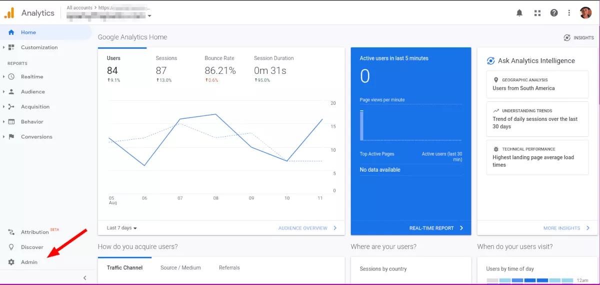Expand the Realtime reports arrow
The width and height of the screenshot is (600, 285).
pyautogui.click(x=4, y=77)
